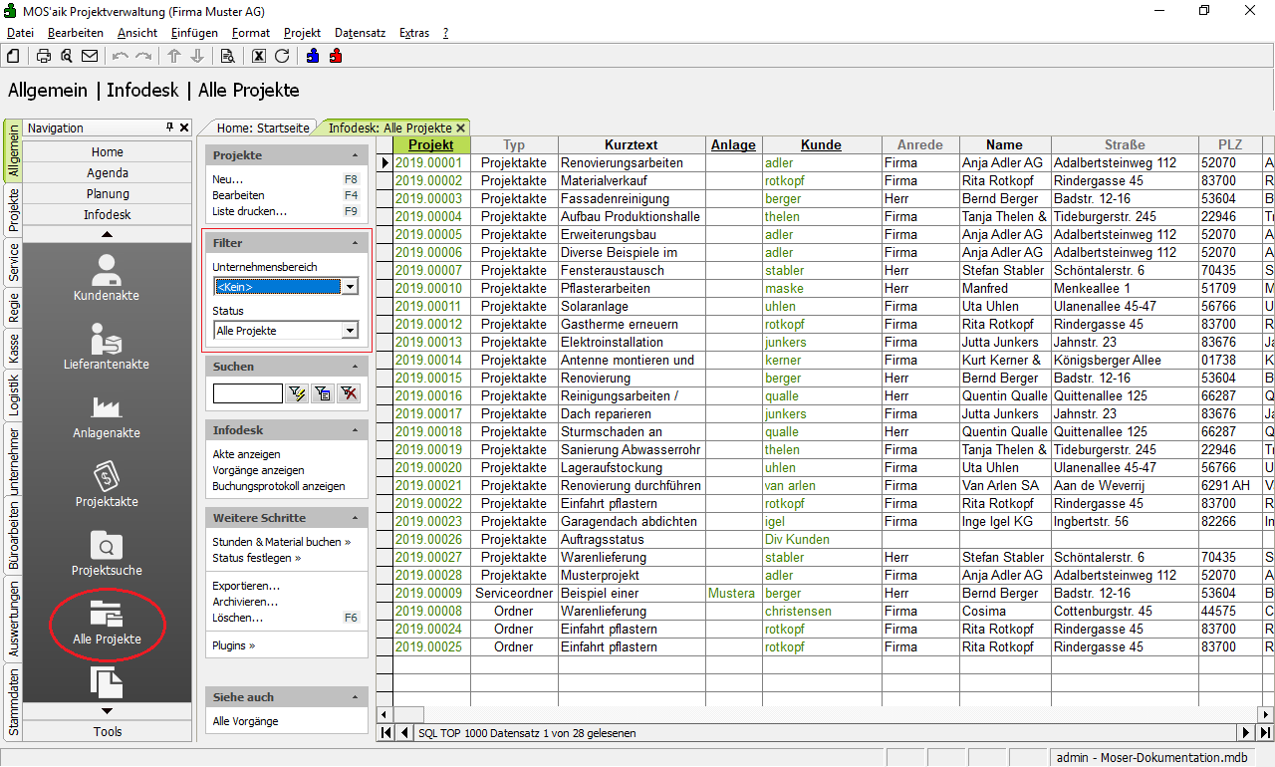
Task: Click the Excel export toolbar icon
Action: coord(259,56)
